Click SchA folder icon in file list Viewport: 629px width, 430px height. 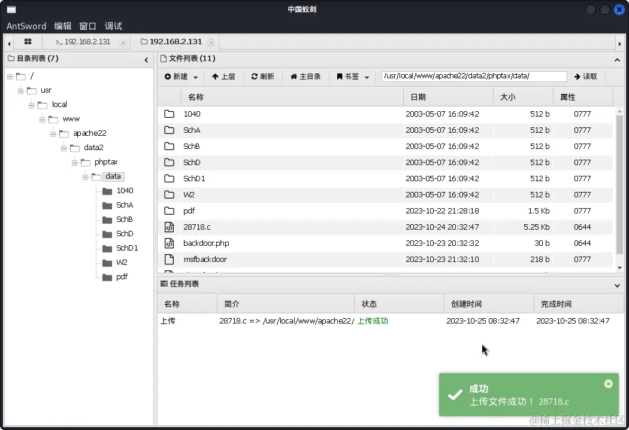[x=170, y=130]
